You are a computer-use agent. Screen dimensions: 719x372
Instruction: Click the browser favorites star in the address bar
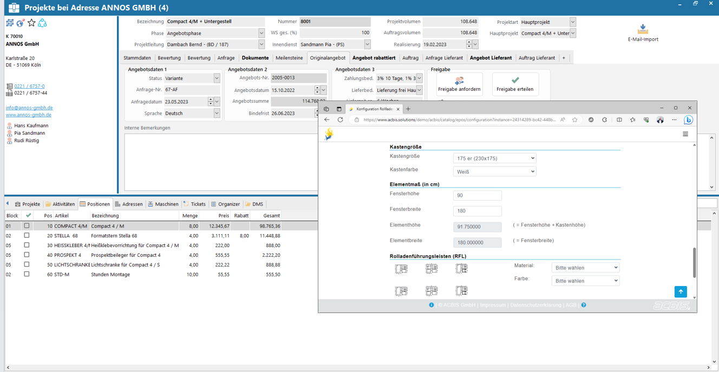point(574,119)
